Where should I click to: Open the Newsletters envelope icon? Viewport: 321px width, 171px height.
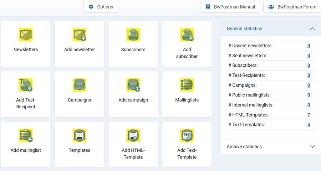pos(26,35)
